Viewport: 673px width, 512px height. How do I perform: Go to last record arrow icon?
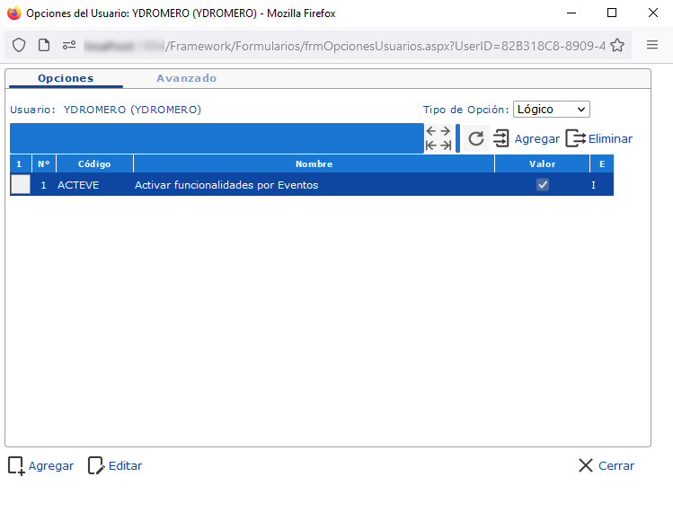point(446,146)
